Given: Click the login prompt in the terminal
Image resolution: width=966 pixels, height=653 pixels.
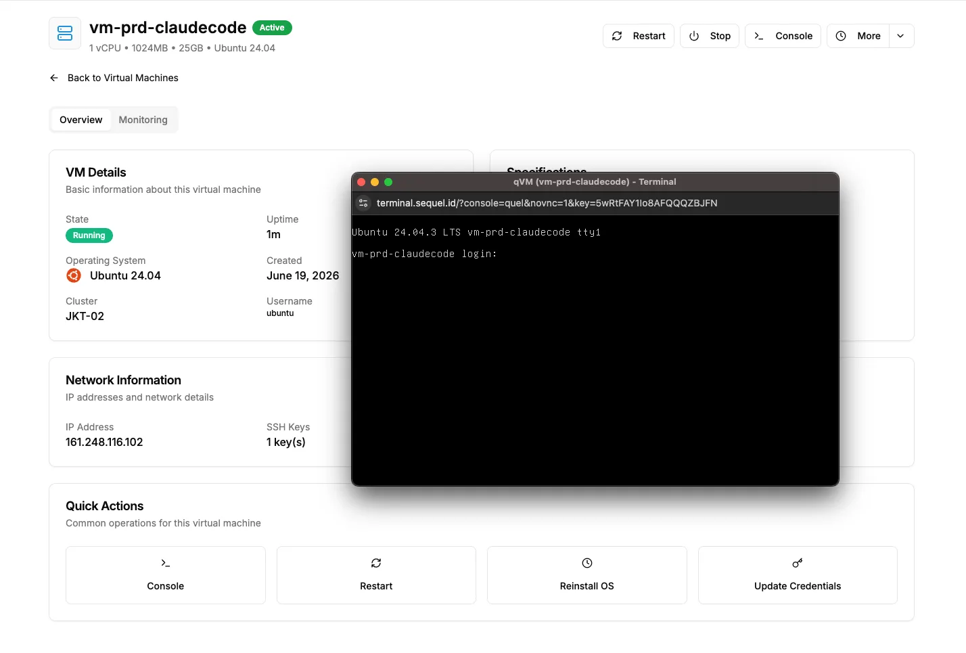Looking at the screenshot, I should (425, 254).
